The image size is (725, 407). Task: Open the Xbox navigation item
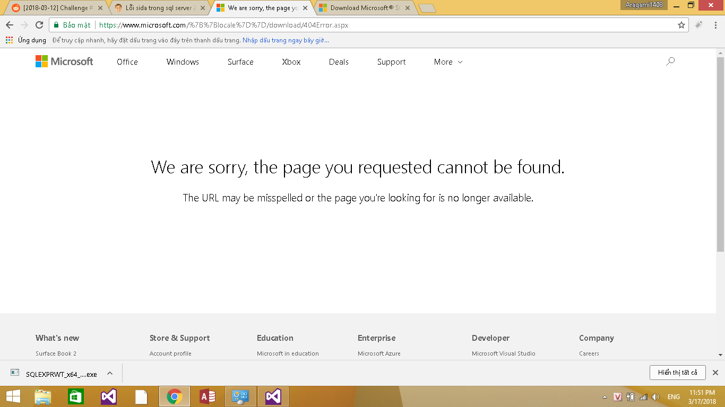pos(291,62)
